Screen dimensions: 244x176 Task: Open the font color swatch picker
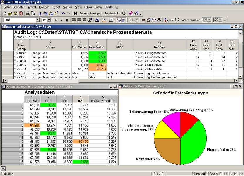tap(101, 20)
